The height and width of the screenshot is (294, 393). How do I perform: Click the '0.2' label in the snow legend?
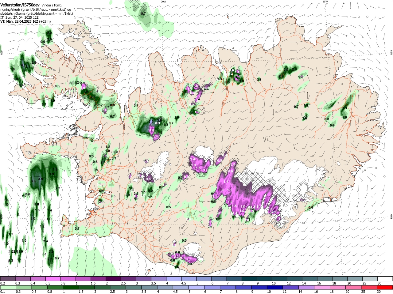(x=2, y=283)
